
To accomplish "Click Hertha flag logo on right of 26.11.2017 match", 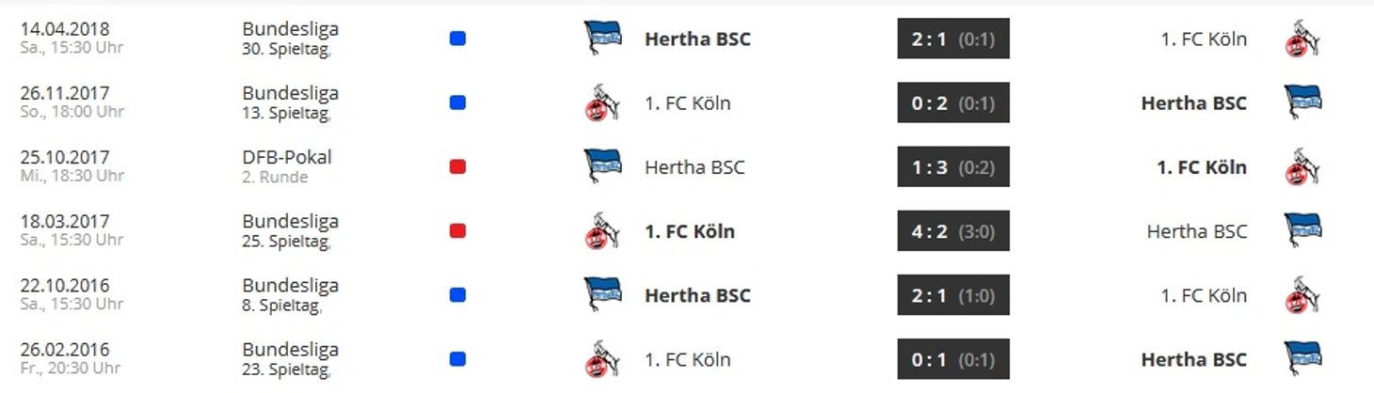I will coord(1302,102).
